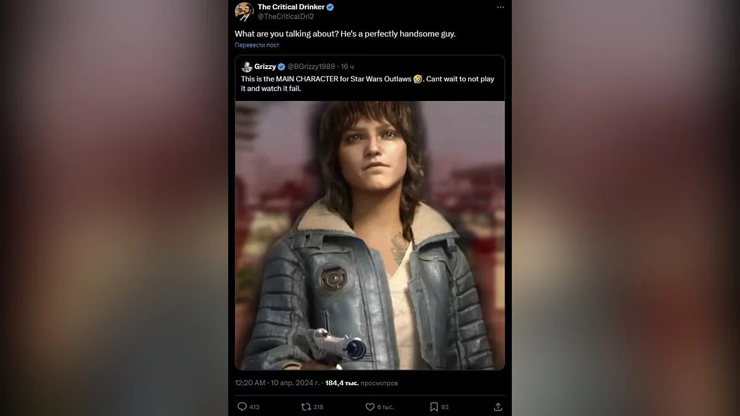Click The Critical Drinker profile avatar
Viewport: 740px width, 416px height.
(x=245, y=12)
